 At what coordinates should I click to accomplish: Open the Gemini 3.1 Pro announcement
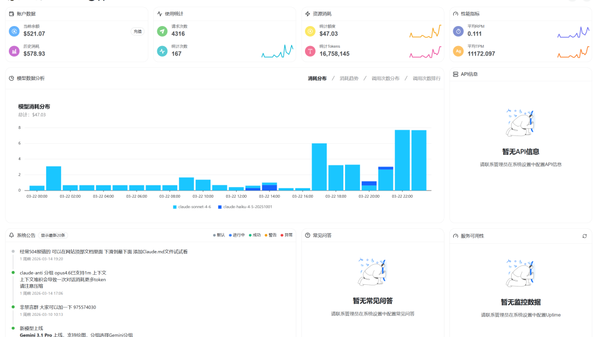[76, 335]
